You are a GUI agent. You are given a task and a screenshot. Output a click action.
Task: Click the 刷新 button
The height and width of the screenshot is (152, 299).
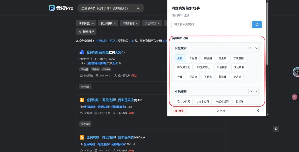[x=221, y=111]
